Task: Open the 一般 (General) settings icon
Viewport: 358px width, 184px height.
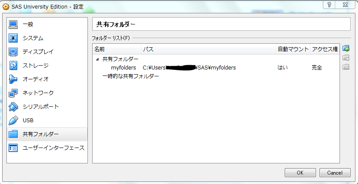Action: click(x=13, y=24)
